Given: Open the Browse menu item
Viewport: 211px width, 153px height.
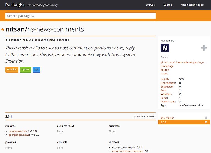Looking at the screenshot, I should (150, 5).
